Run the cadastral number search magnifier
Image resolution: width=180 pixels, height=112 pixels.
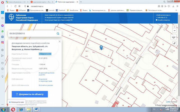click(x=58, y=34)
